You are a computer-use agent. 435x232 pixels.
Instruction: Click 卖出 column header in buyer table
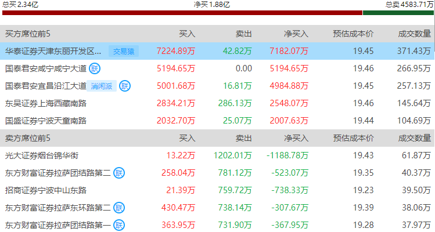(x=243, y=34)
